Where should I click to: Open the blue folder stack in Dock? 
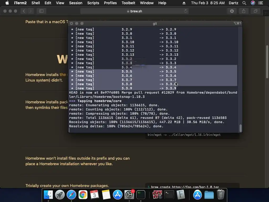click(209, 195)
